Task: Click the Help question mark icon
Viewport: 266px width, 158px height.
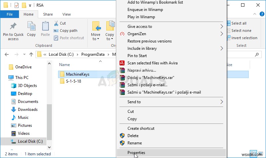Action: [262, 14]
